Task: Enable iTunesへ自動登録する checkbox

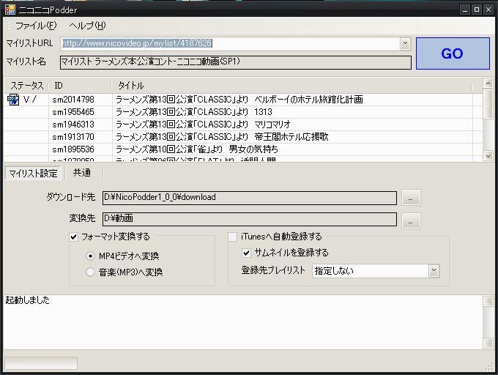Action: click(232, 237)
